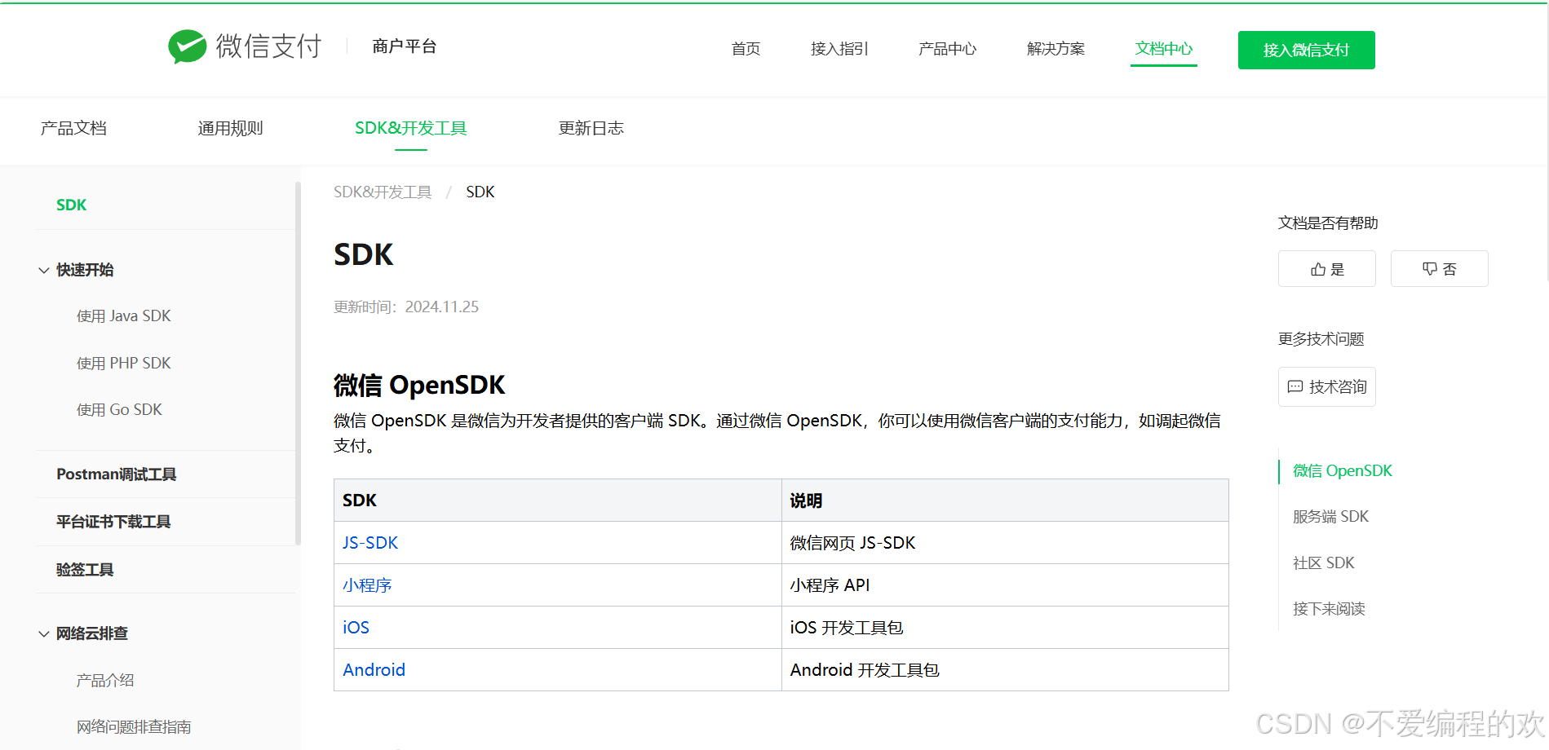Click the left sidebar scrollbar

tap(298, 363)
